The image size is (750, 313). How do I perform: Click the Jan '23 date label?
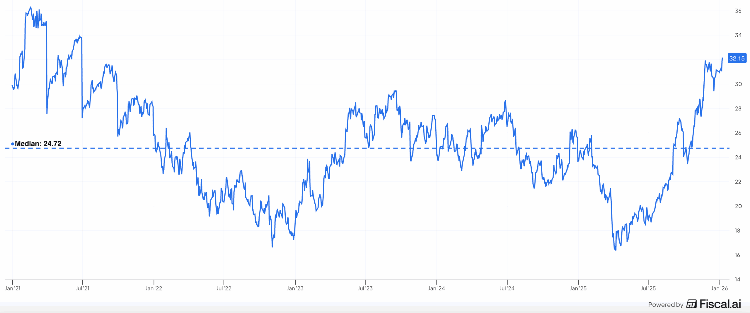[x=295, y=288]
